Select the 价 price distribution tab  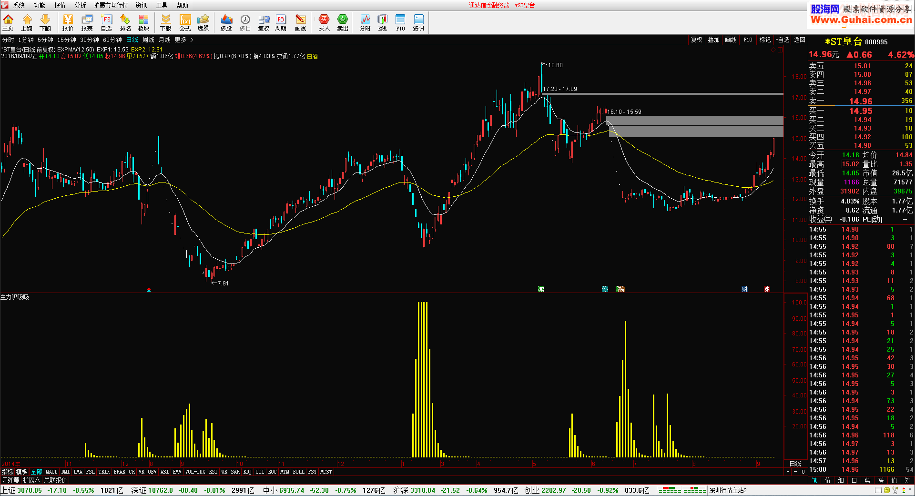coord(828,480)
